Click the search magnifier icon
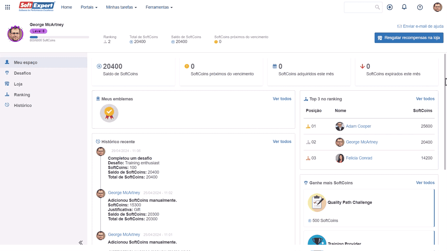 [x=378, y=7]
